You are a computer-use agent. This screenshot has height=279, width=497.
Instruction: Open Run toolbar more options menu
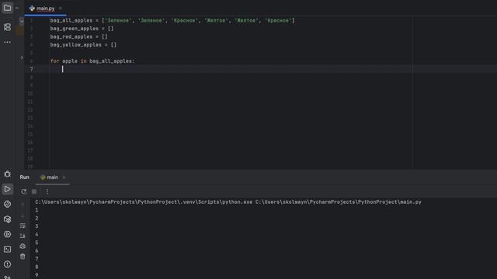tap(47, 191)
